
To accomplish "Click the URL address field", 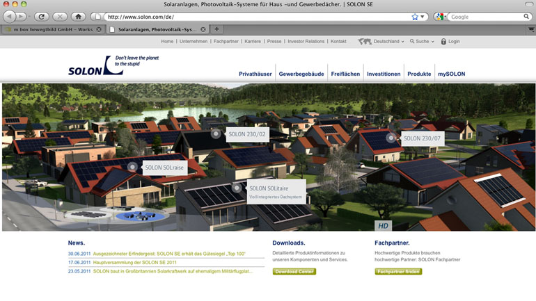I will [x=258, y=17].
